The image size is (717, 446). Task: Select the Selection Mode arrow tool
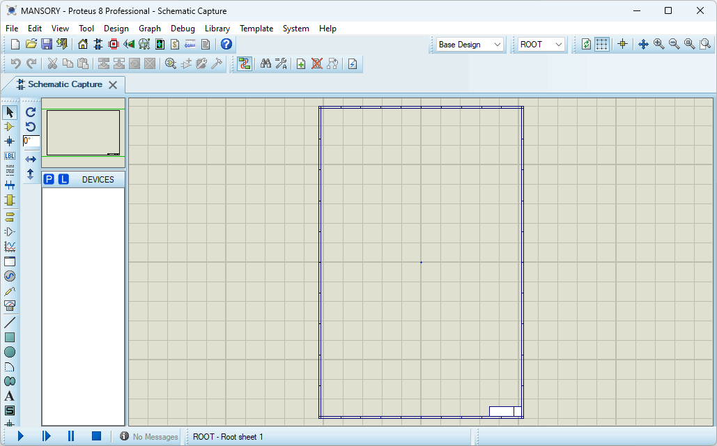(10, 111)
